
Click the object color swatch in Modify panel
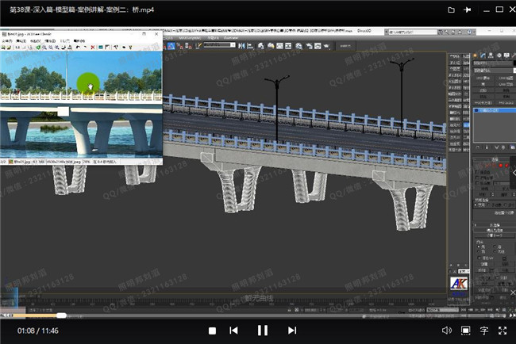click(514, 63)
